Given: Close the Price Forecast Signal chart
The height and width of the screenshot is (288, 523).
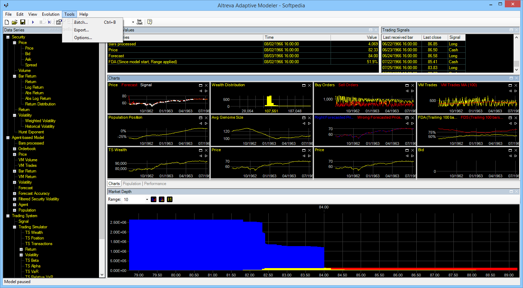Looking at the screenshot, I should (x=206, y=85).
